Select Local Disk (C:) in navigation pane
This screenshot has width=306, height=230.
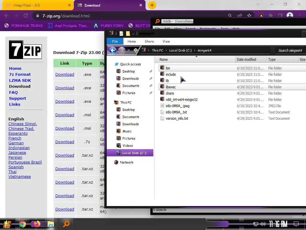coord(130,153)
